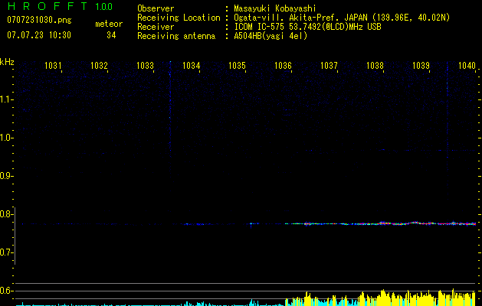
Task: Click the 1035 time axis label
Action: pyautogui.click(x=238, y=66)
